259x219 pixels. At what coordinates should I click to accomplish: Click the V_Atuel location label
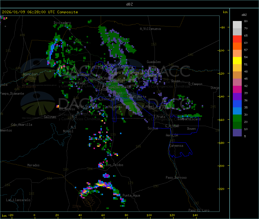(x=148, y=106)
